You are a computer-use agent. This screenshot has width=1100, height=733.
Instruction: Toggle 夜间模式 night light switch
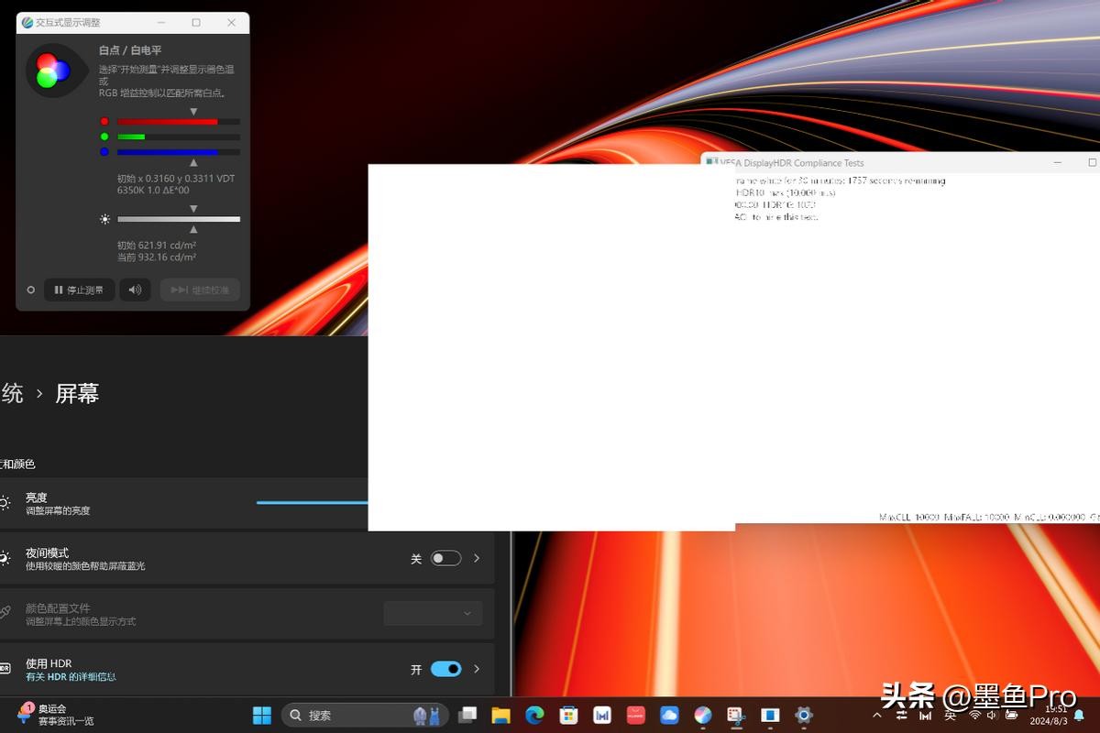(445, 558)
